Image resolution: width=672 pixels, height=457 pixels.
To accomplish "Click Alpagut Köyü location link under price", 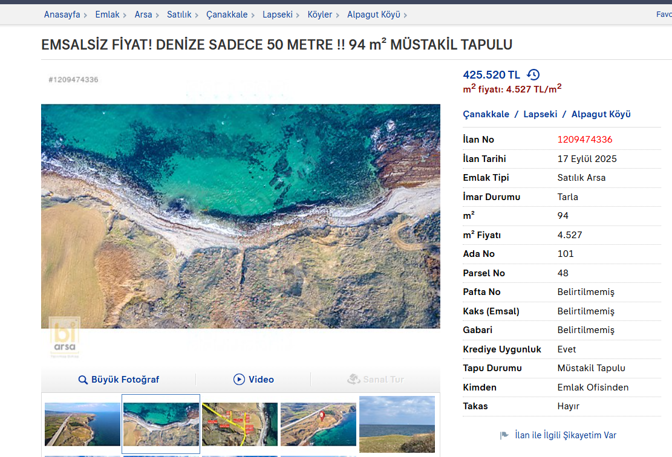I will (x=601, y=114).
